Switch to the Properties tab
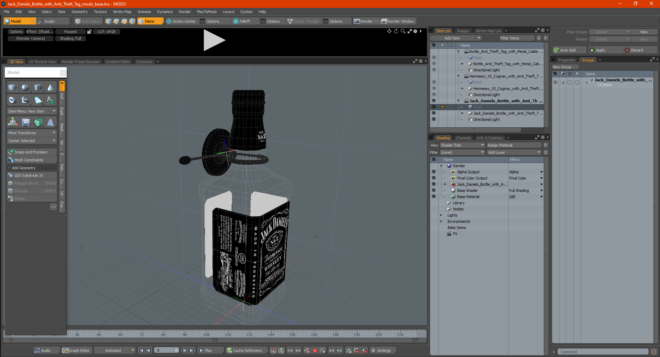The image size is (660, 357). [x=566, y=60]
